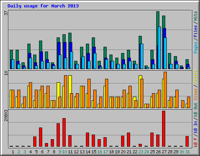
Task: Click day label '12' on the x-axis
Action: (76, 152)
